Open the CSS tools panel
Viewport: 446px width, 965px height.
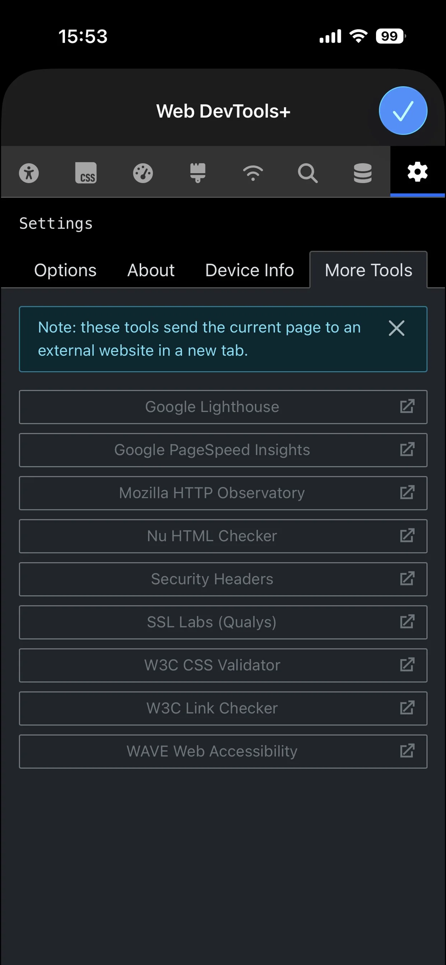[87, 173]
